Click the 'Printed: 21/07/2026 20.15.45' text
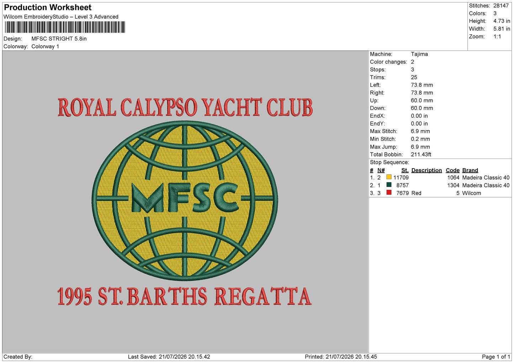Viewport: 514px width, 363px height. (341, 357)
